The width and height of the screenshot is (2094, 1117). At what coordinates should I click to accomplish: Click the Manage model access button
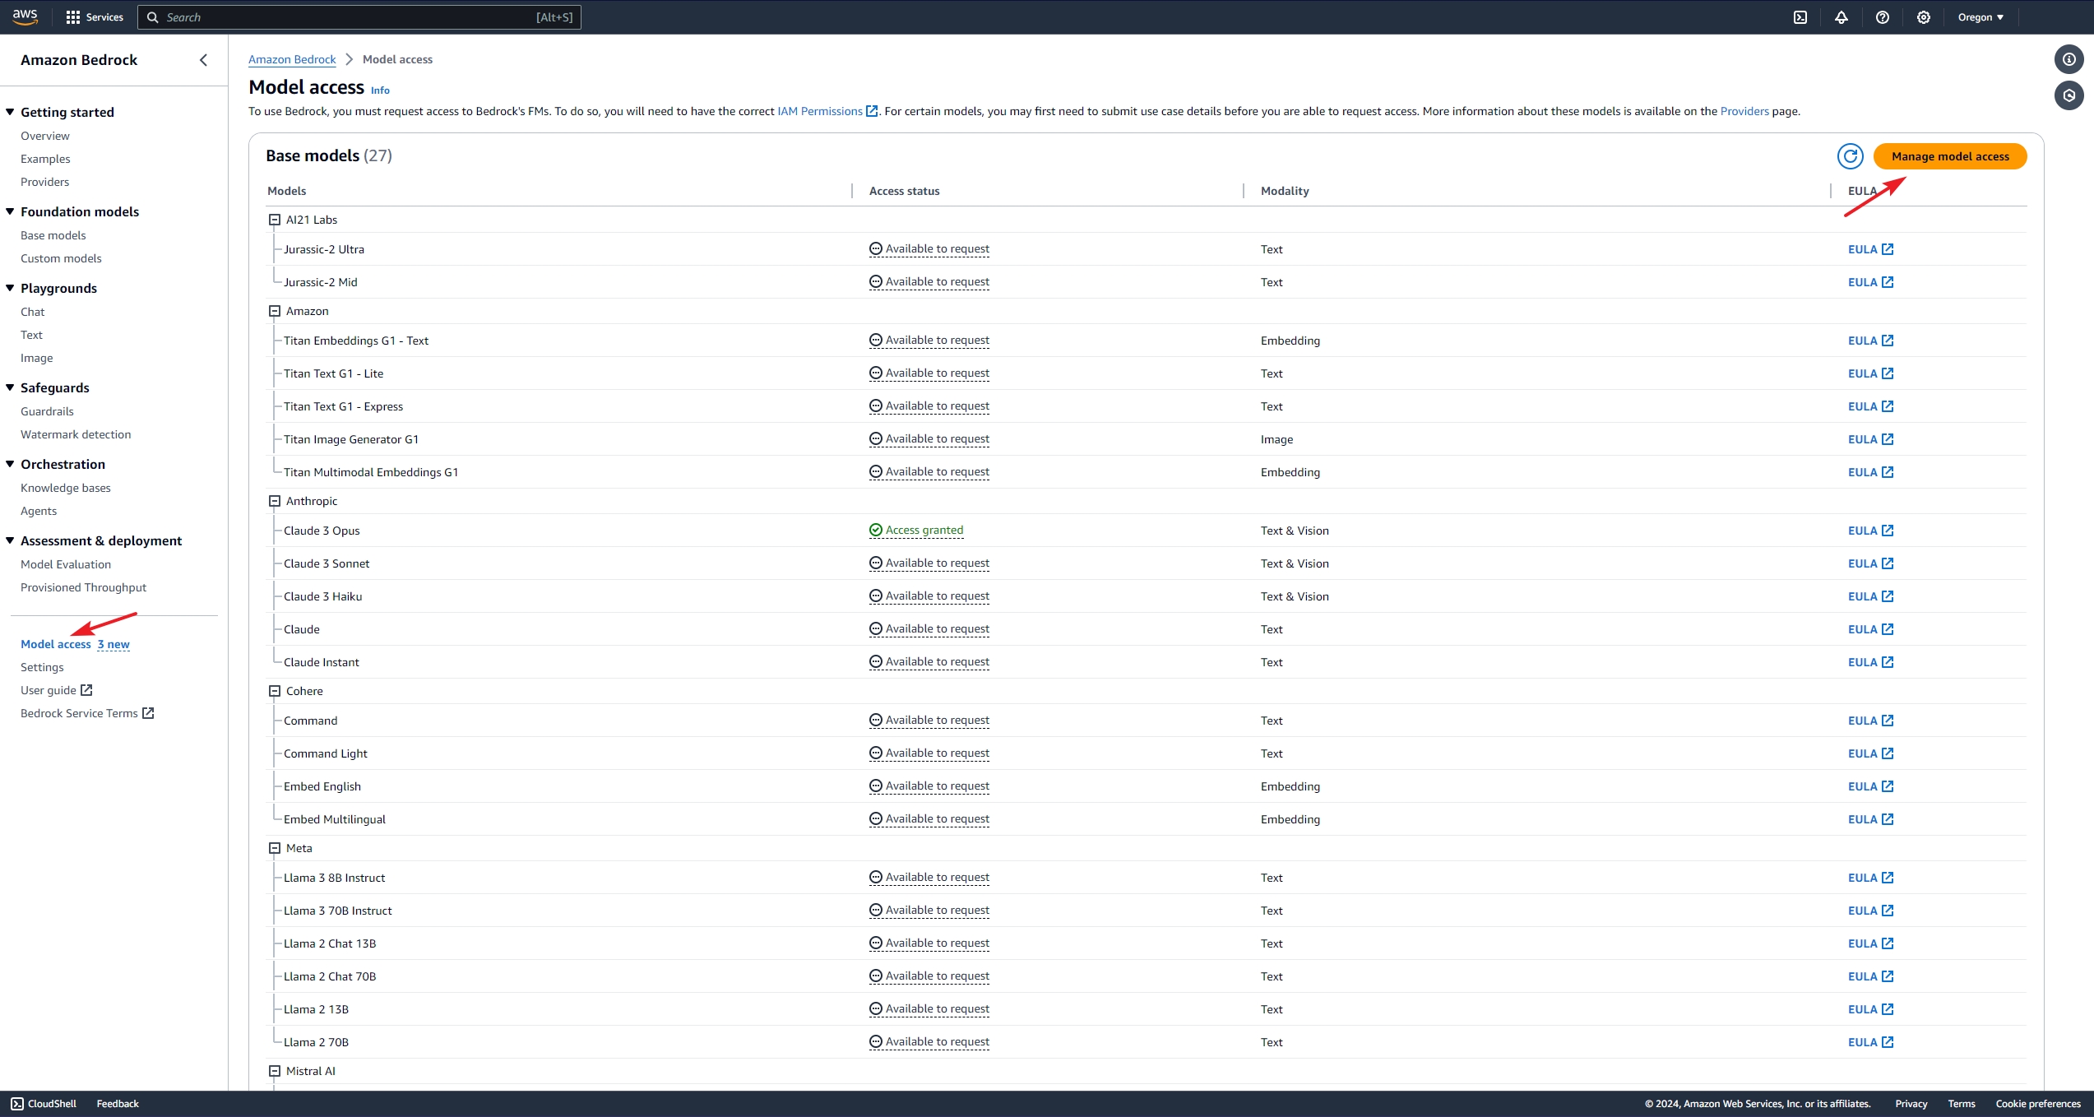[1949, 156]
